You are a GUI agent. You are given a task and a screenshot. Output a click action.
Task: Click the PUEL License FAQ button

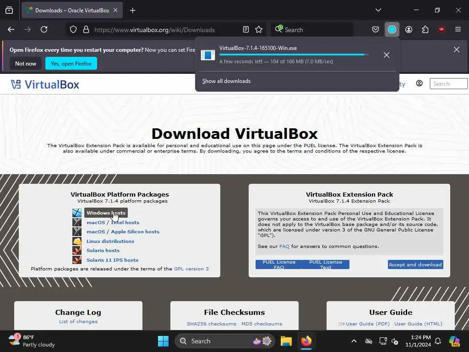click(279, 264)
